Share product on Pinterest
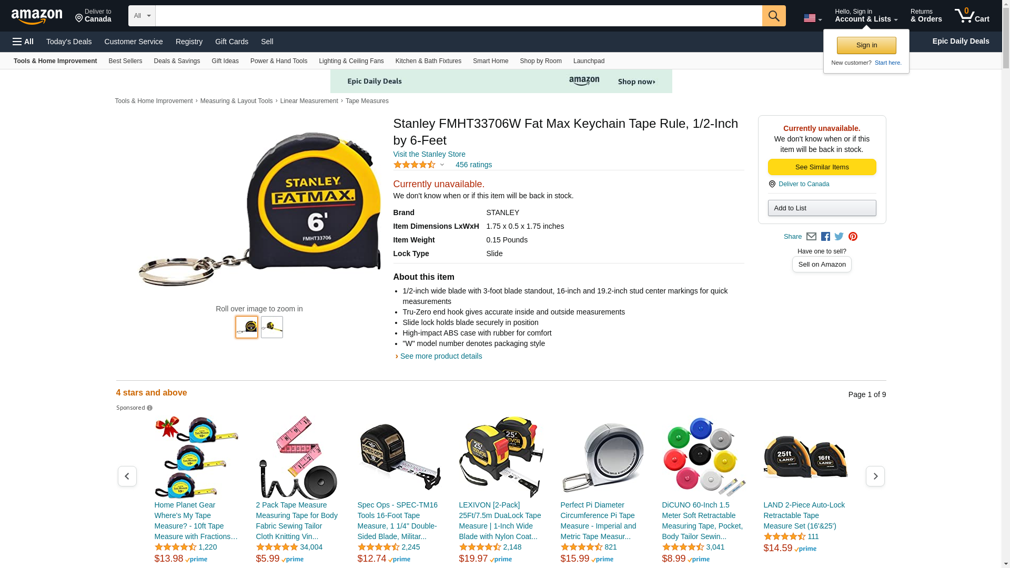1010x568 pixels. [853, 237]
